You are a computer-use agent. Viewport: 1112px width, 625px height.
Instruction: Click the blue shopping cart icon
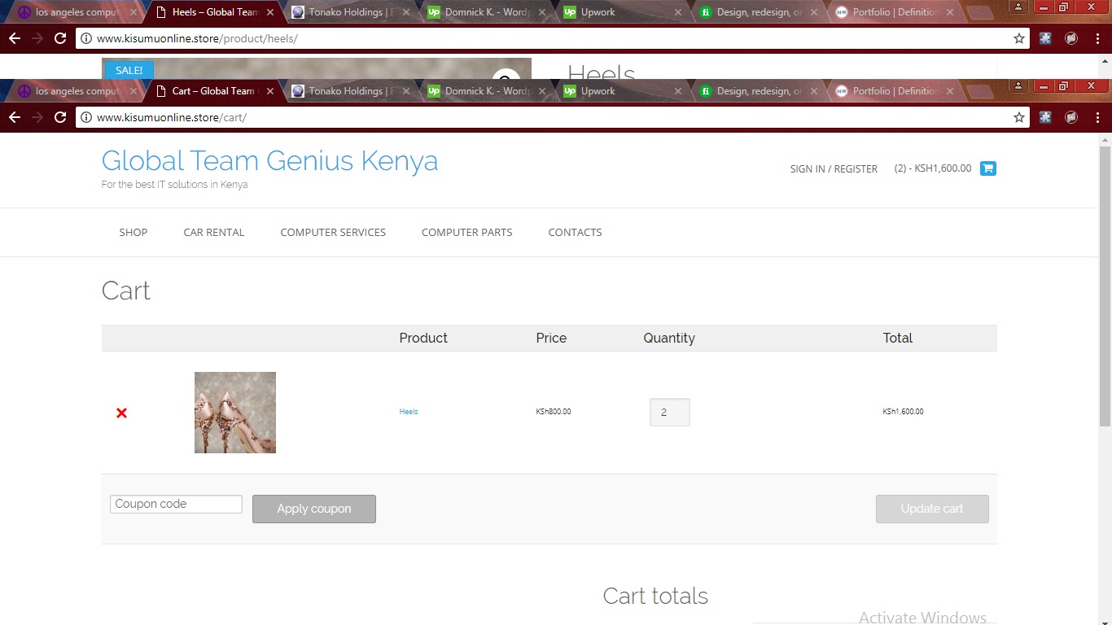[987, 168]
